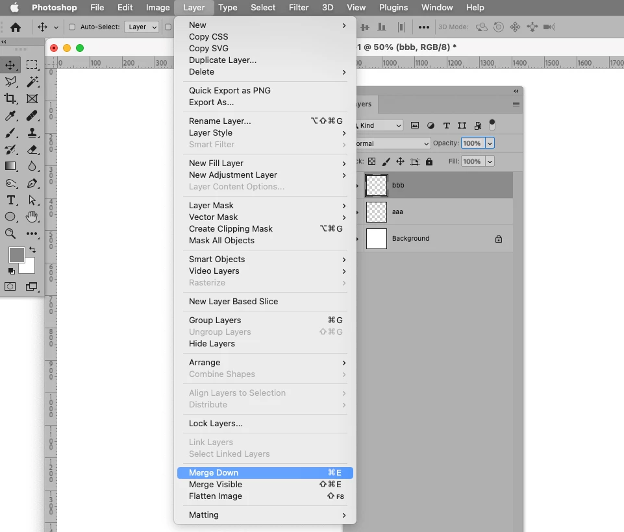
Task: Select the Eyedropper tool
Action: tap(11, 115)
